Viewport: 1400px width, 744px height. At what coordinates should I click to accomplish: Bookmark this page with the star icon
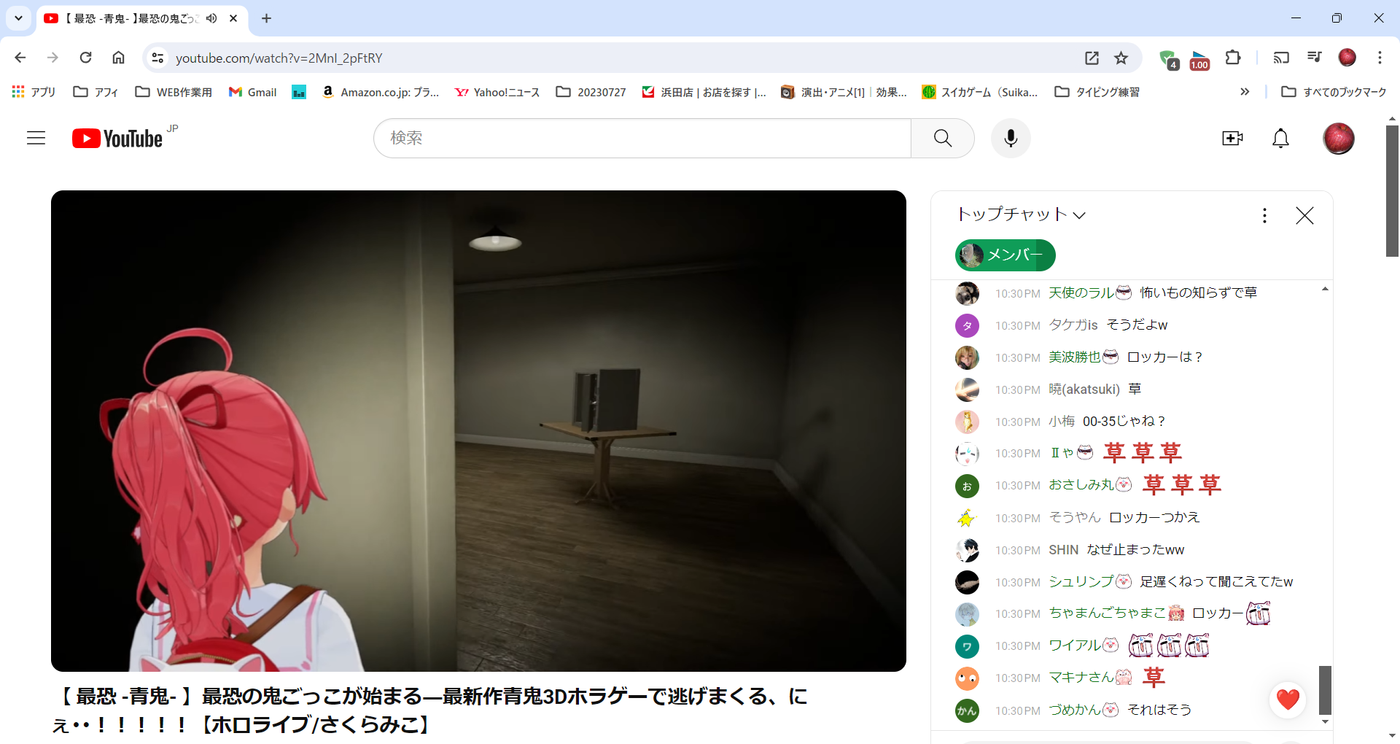pos(1121,58)
